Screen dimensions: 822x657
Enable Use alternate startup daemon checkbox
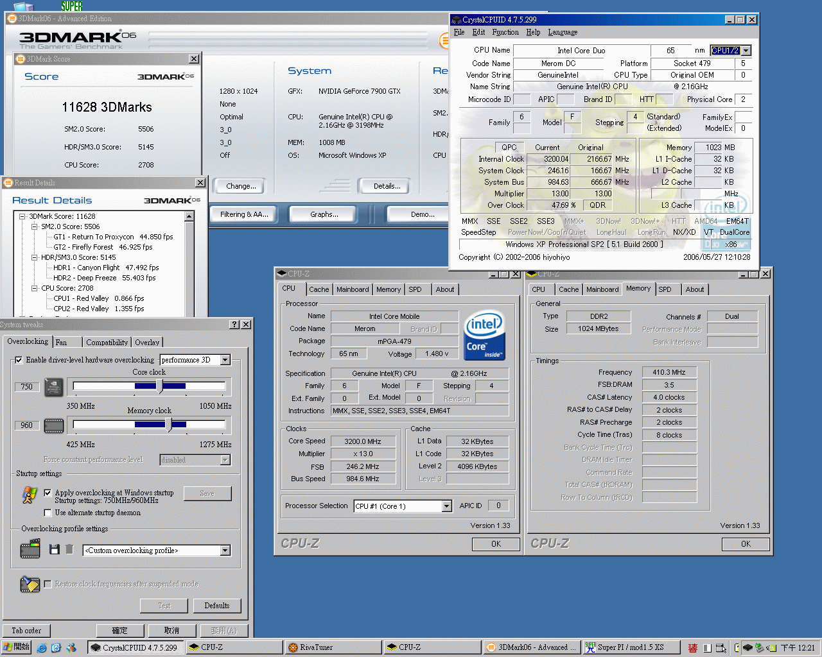tap(48, 513)
